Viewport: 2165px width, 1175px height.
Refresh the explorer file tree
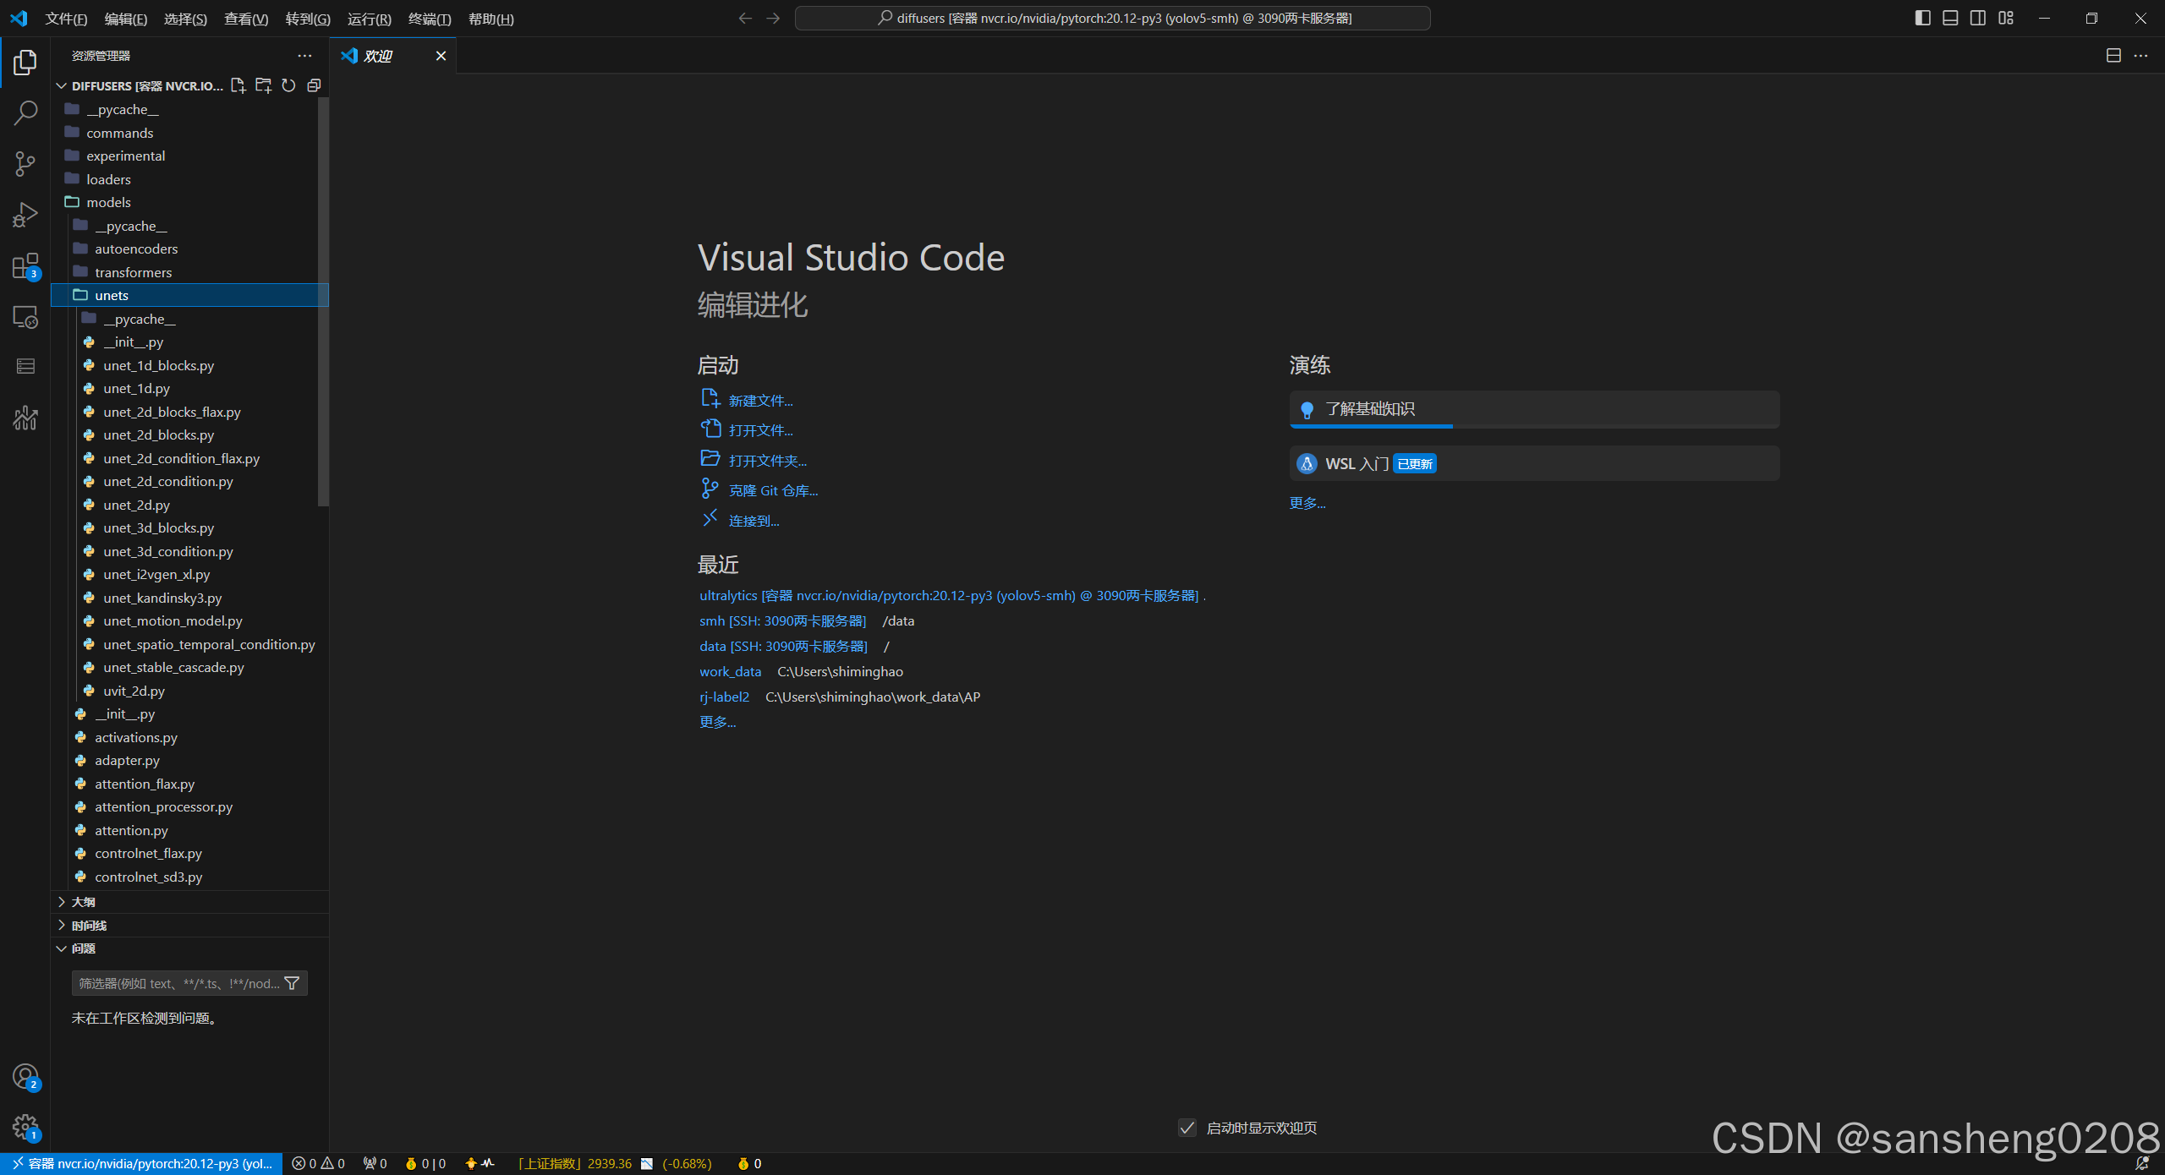[x=288, y=85]
